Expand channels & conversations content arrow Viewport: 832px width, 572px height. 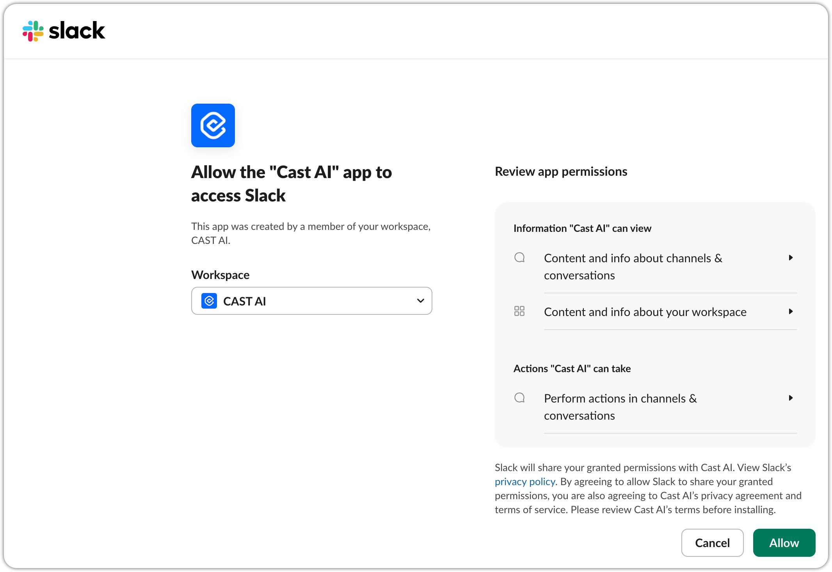(791, 258)
